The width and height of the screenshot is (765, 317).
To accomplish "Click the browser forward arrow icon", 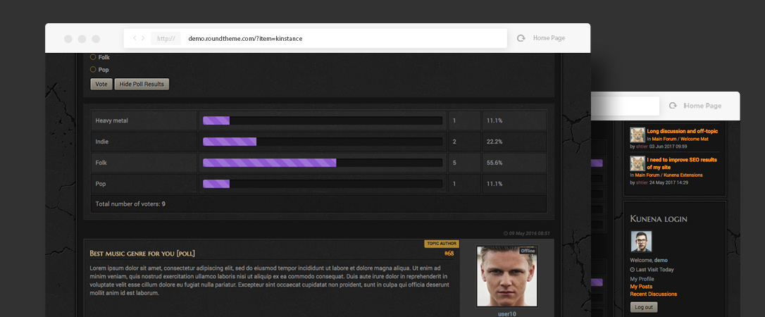I will click(x=143, y=38).
